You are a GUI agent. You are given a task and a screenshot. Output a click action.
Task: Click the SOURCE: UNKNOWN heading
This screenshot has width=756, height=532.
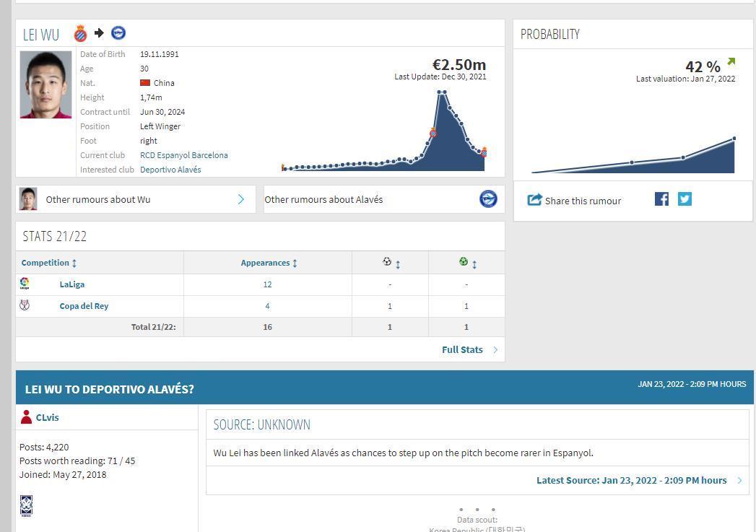[x=262, y=424]
